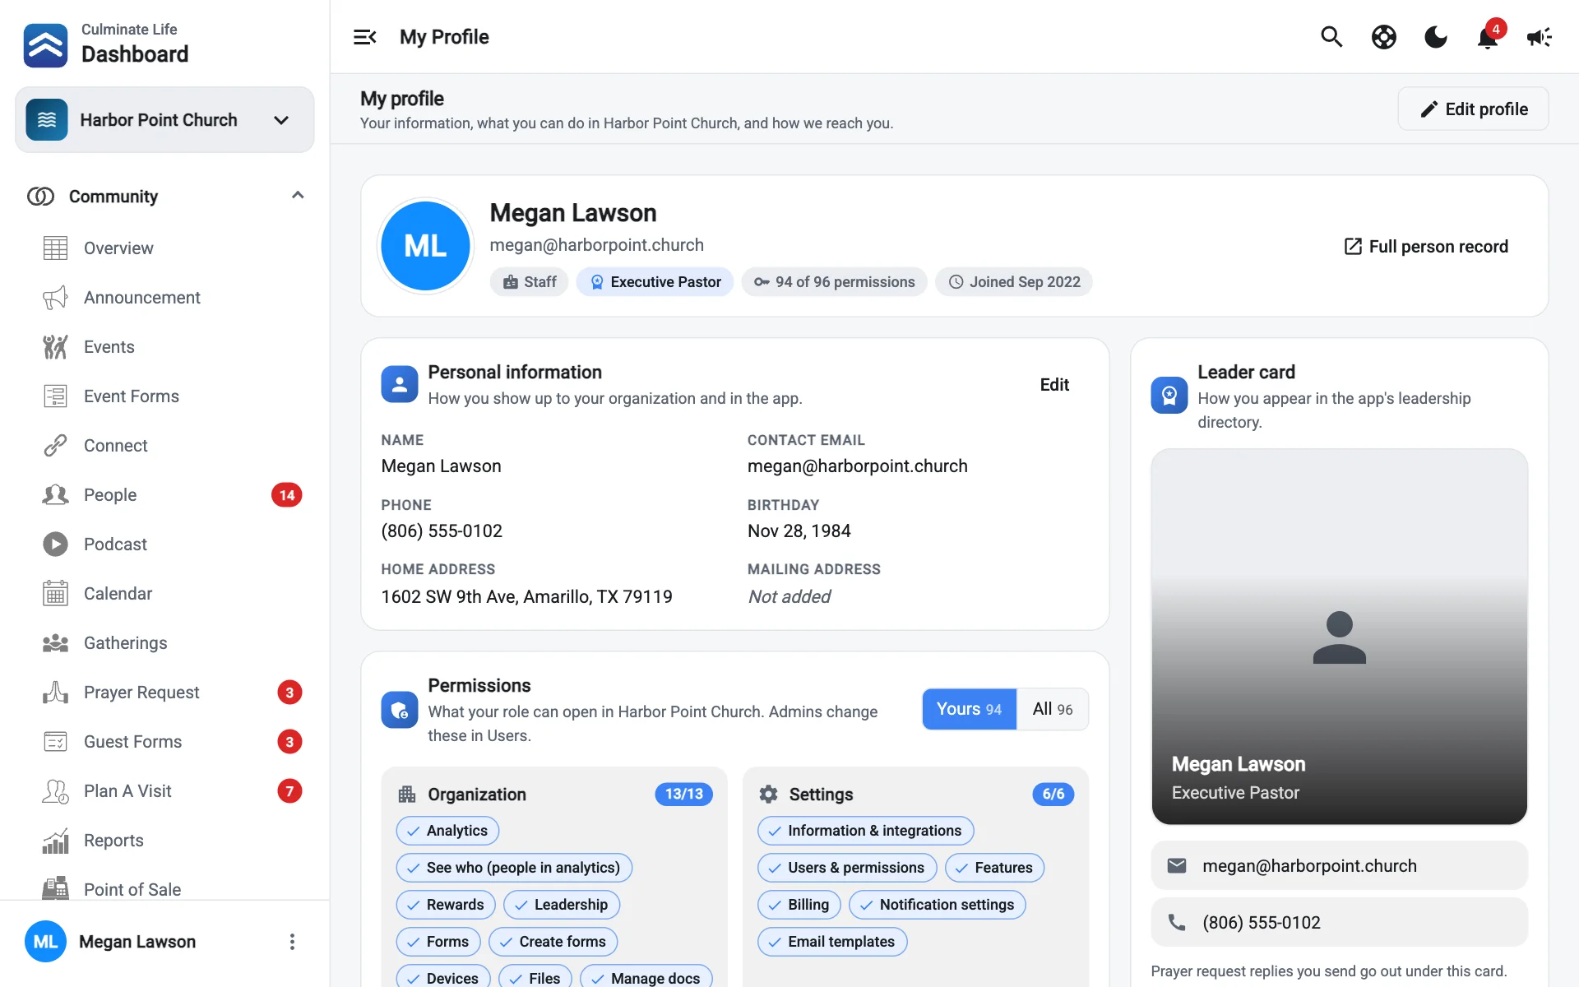This screenshot has height=987, width=1579.
Task: Open Overview in the sidebar
Action: (118, 248)
